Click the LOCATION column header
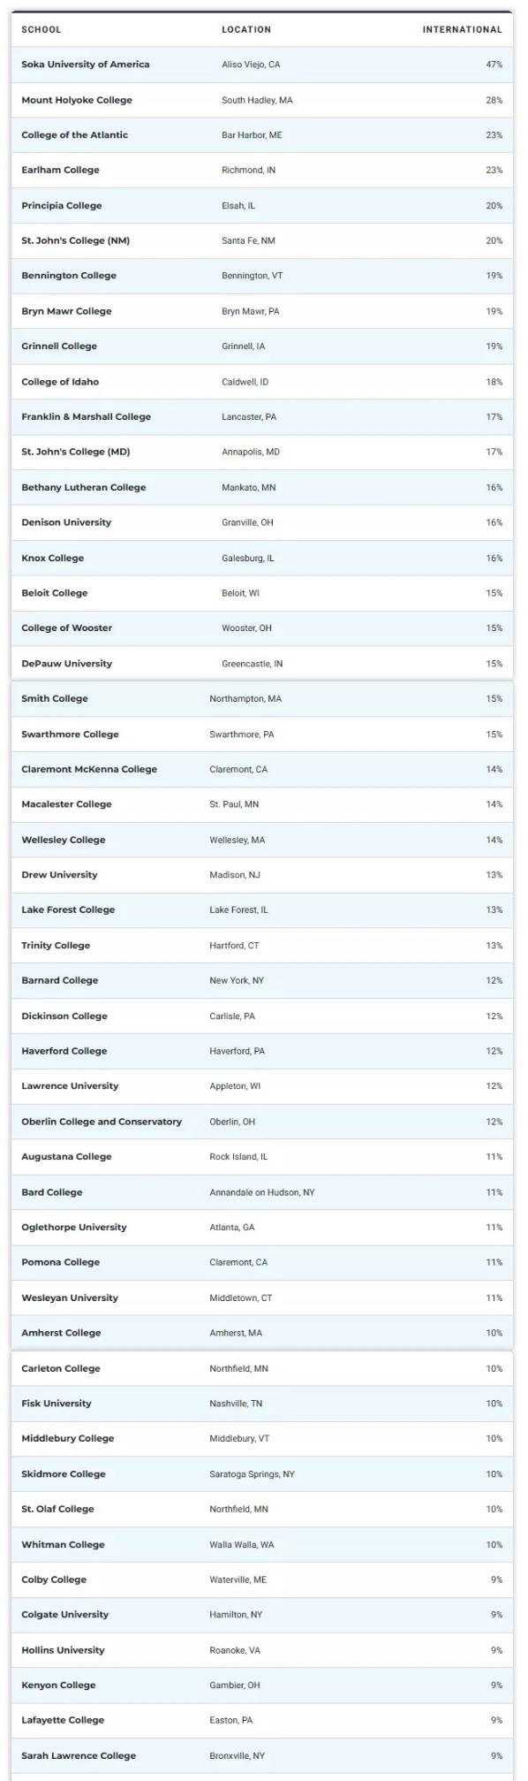This screenshot has height=1781, width=528. [x=246, y=29]
